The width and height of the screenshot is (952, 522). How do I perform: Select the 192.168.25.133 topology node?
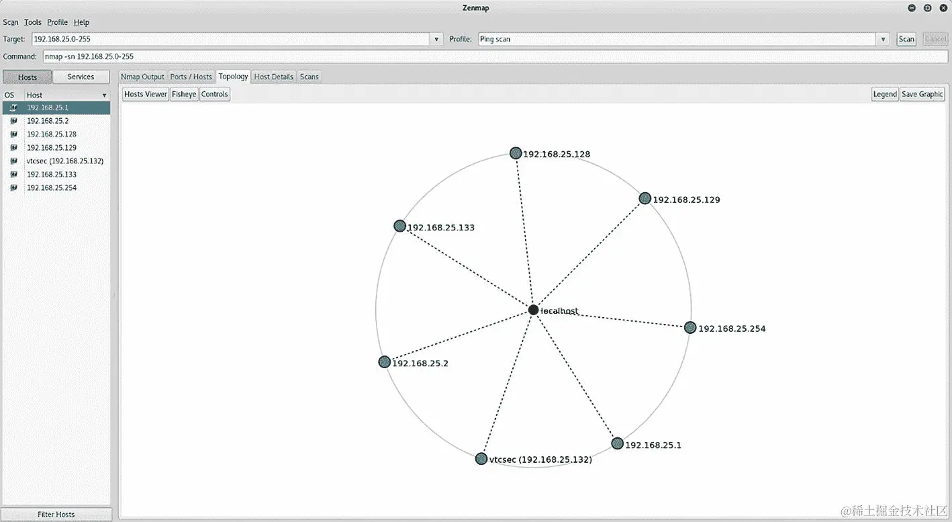[x=399, y=226]
